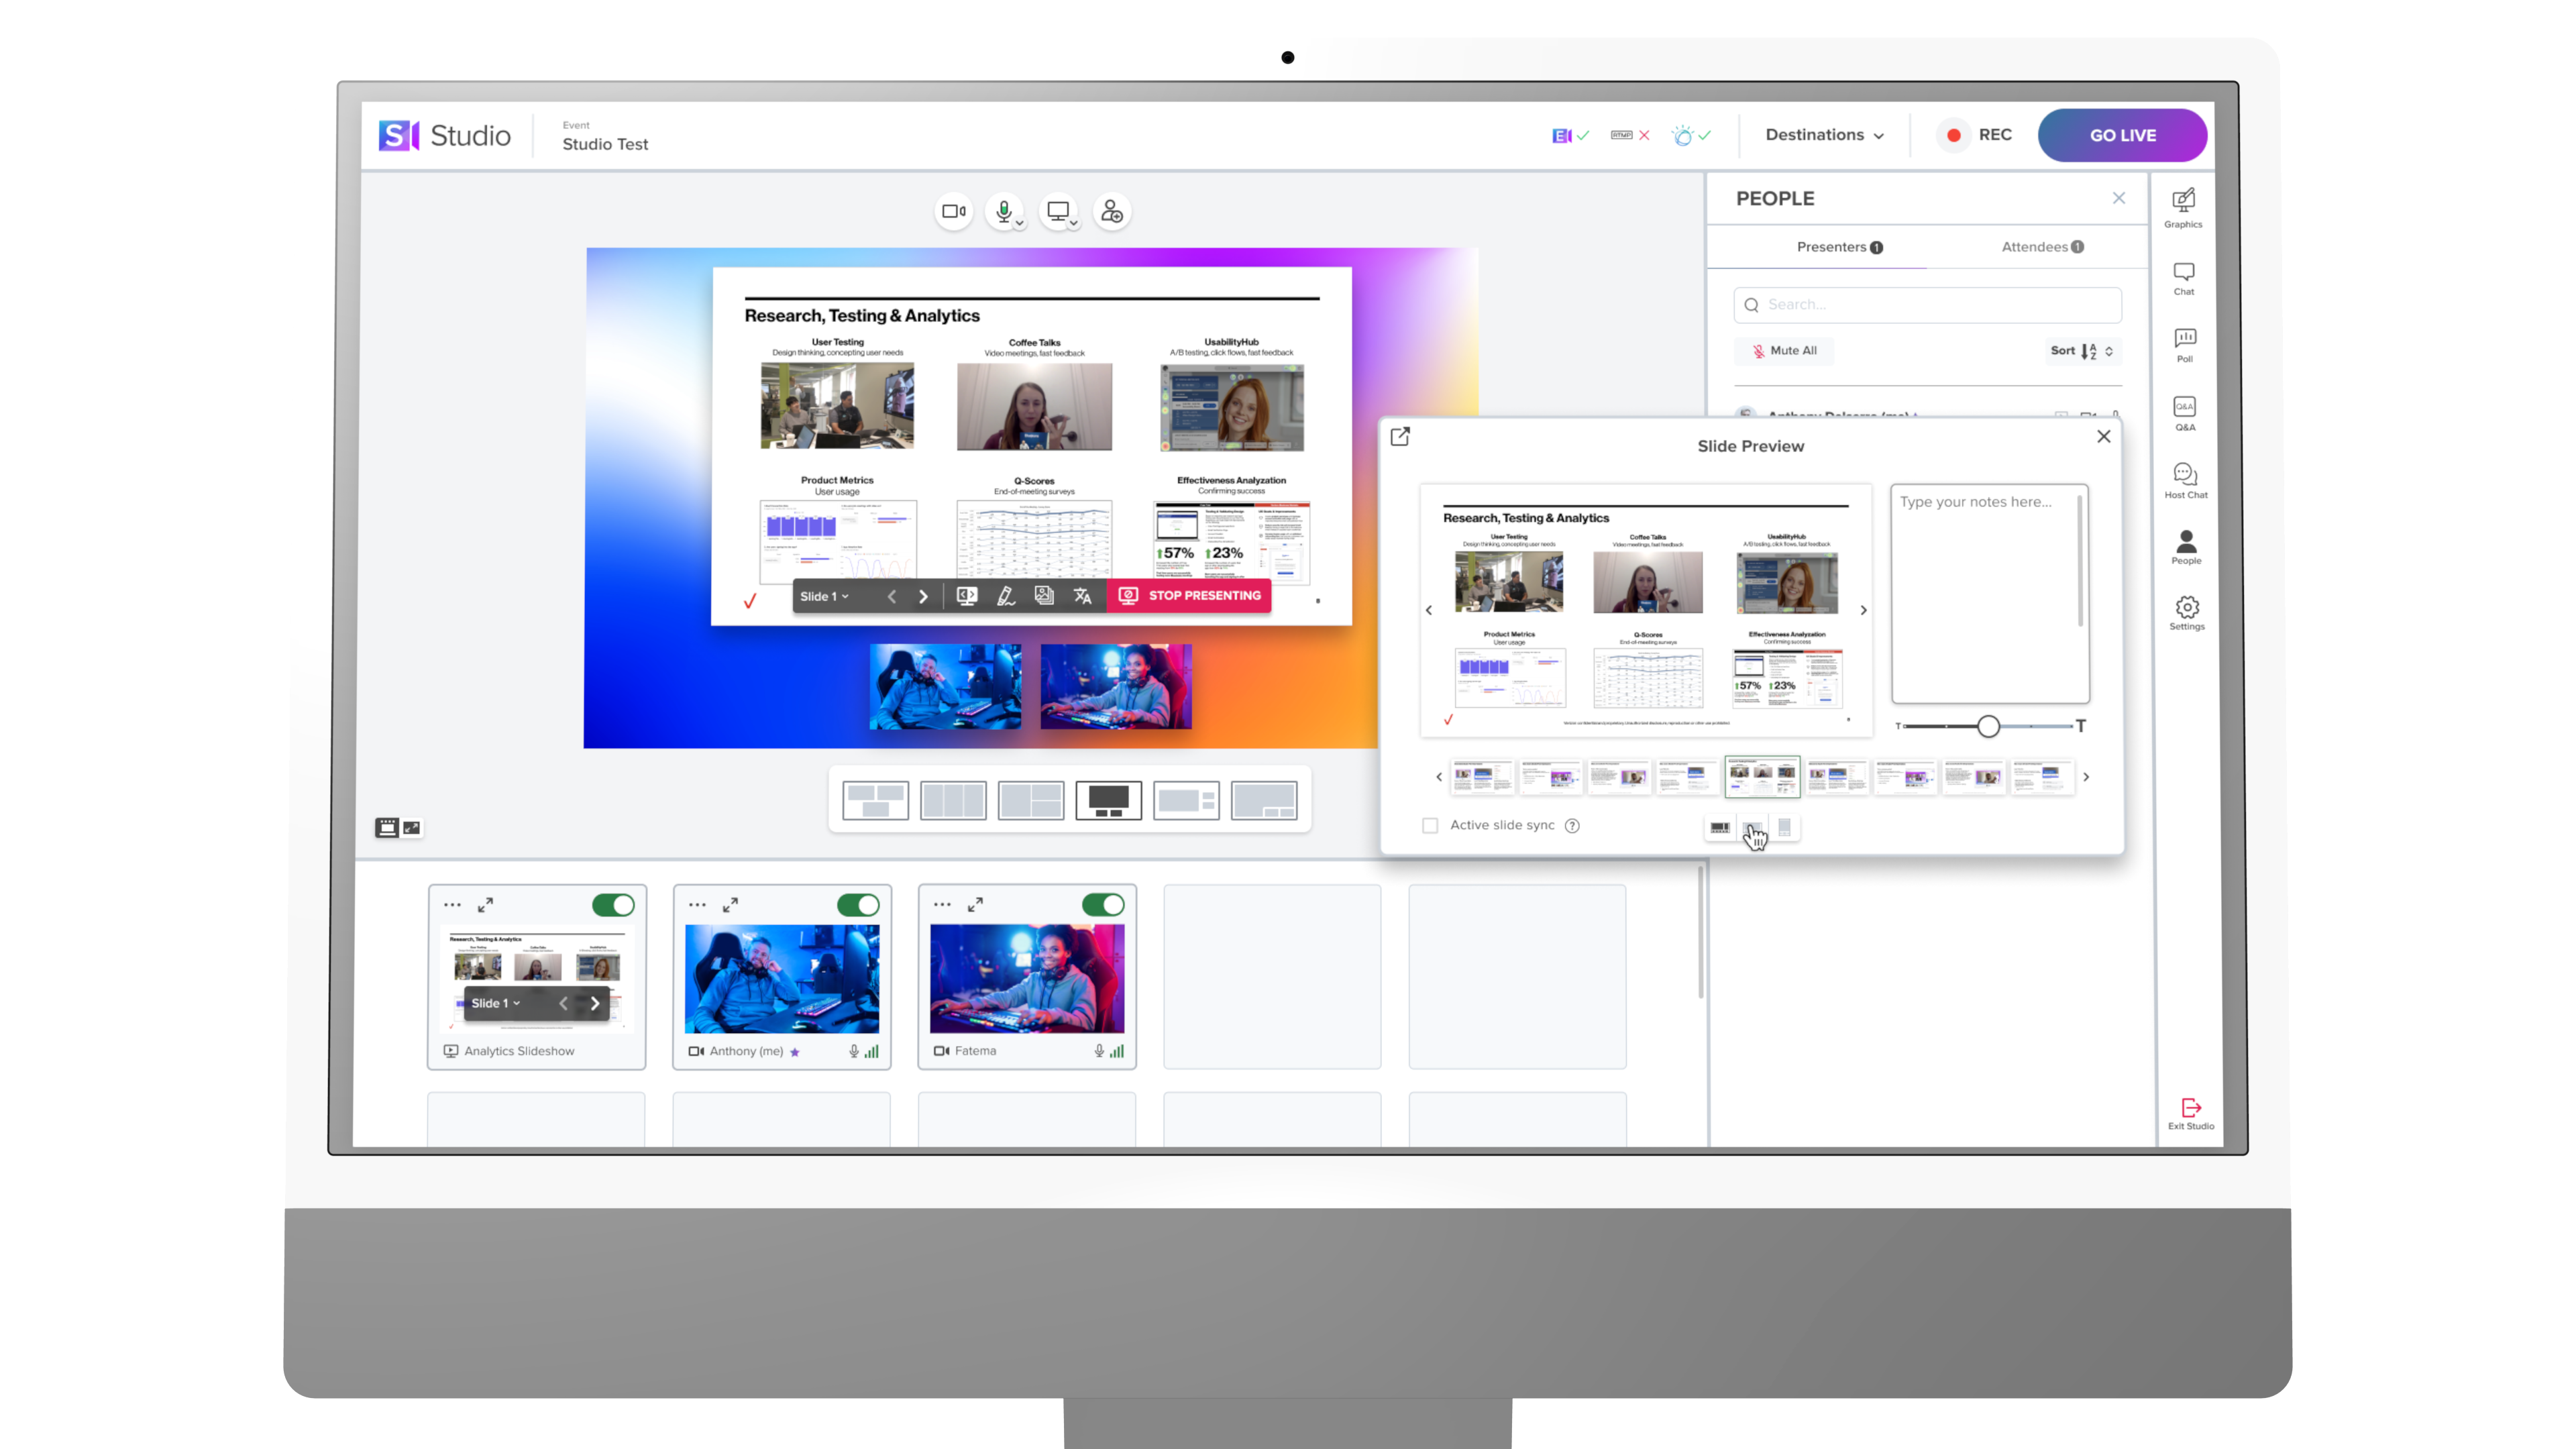The image size is (2576, 1449).
Task: Pop out the Slide Preview window
Action: pos(1399,436)
